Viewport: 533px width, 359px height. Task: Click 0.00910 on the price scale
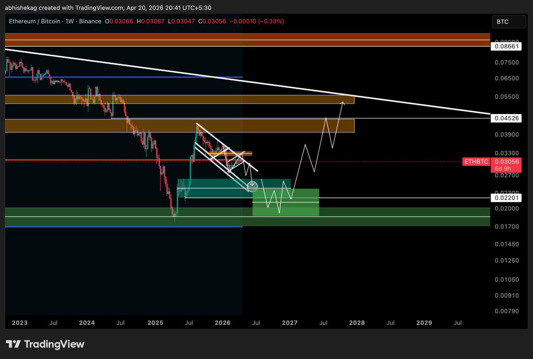pos(508,296)
